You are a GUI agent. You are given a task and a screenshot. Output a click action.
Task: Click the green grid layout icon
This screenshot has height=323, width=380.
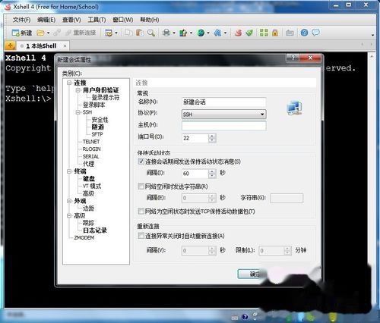pos(264,33)
